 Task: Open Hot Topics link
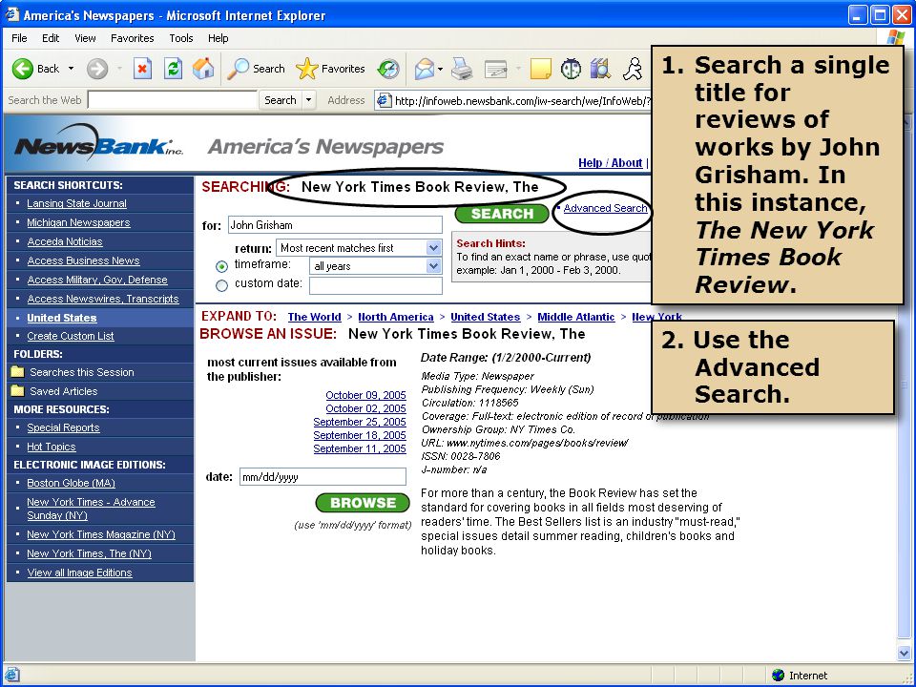[51, 447]
